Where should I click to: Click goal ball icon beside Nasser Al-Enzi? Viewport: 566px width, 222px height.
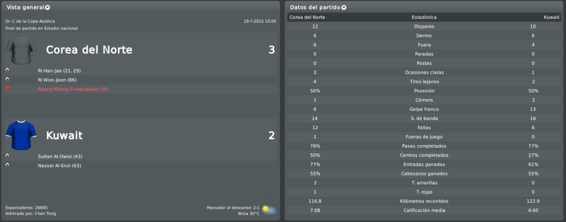[x=7, y=164]
